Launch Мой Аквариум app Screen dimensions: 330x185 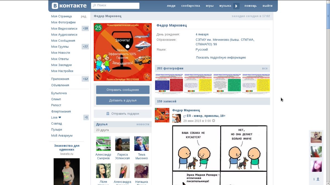(62, 136)
